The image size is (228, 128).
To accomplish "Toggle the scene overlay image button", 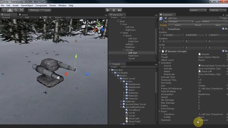I will click(45, 17).
